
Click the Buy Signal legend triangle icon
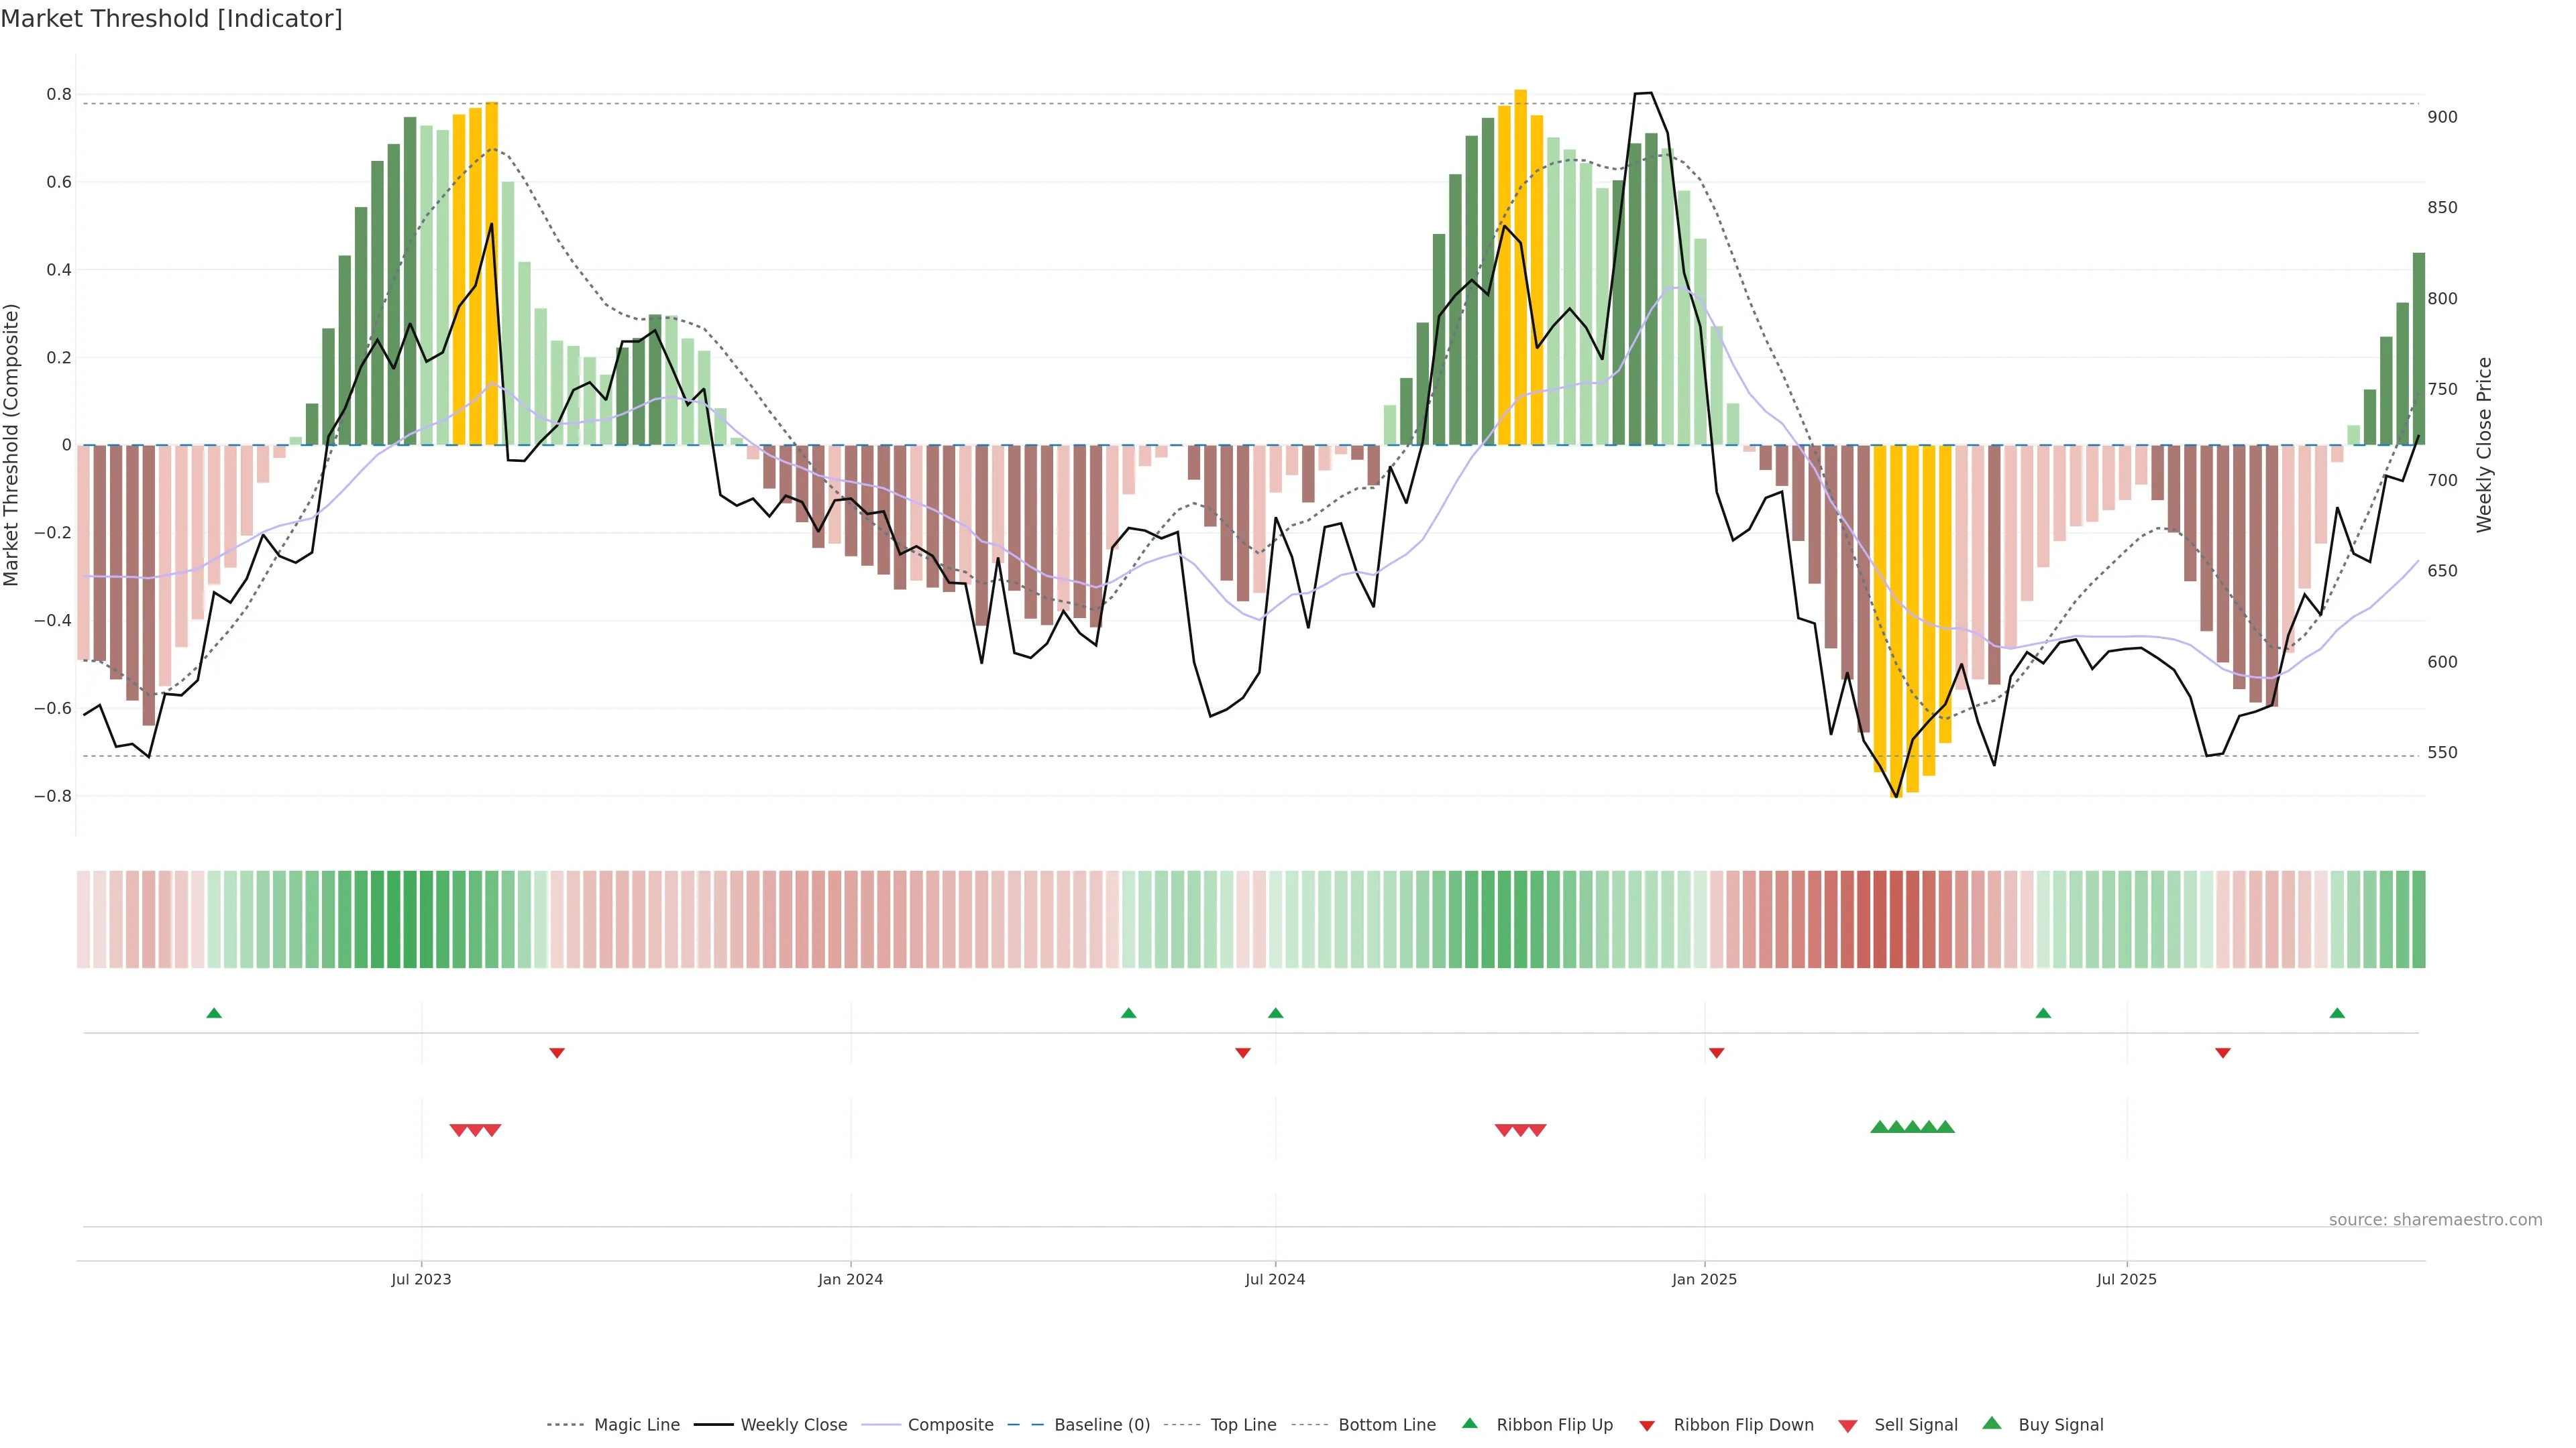pos(1992,1423)
